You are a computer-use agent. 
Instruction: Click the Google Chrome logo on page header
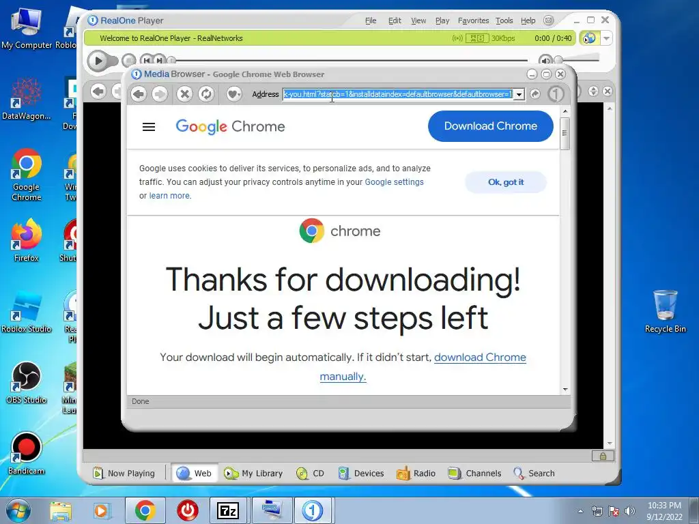click(x=230, y=126)
